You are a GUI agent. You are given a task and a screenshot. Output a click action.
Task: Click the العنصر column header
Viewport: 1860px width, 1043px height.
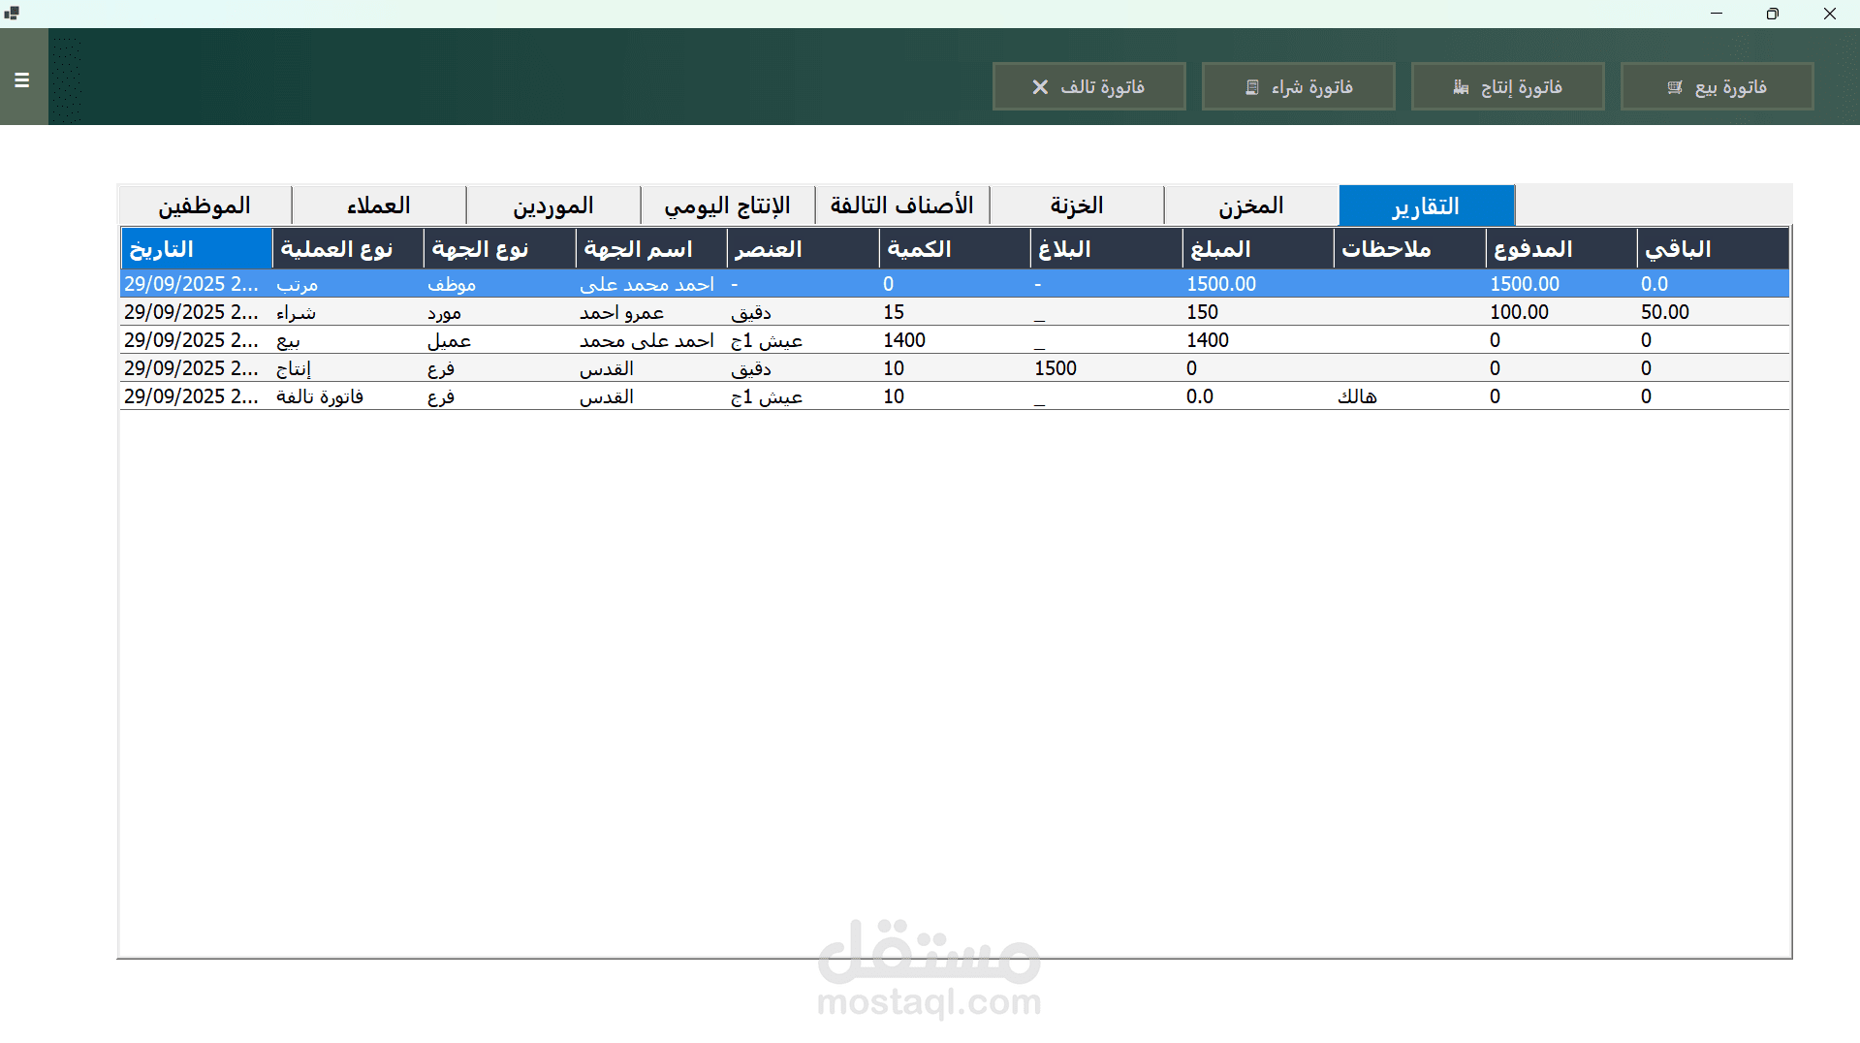click(804, 249)
